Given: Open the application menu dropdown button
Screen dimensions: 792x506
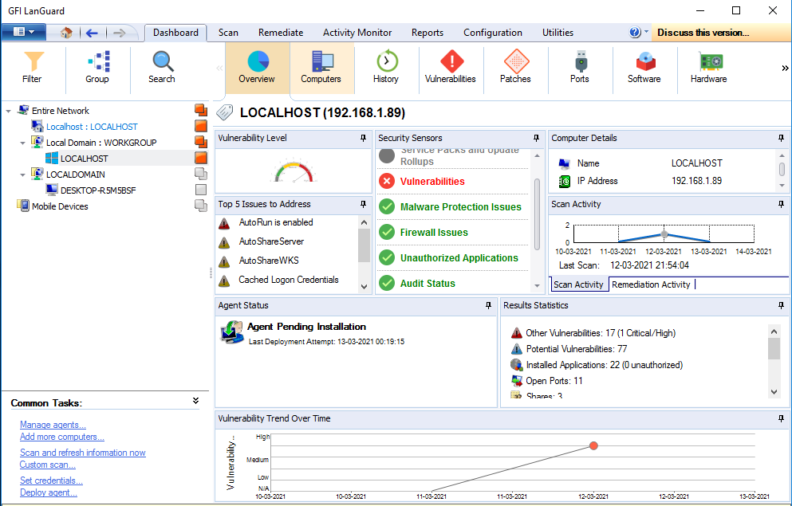Looking at the screenshot, I should 24,33.
